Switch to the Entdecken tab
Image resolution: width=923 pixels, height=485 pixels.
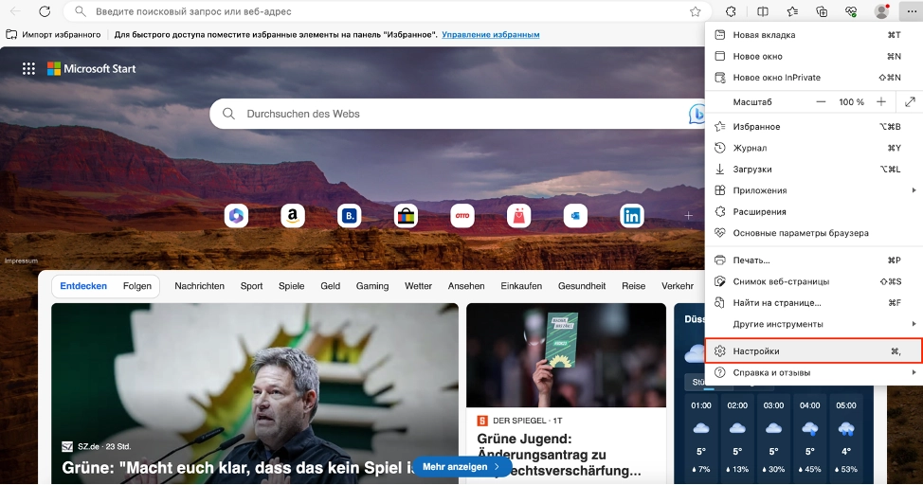[83, 286]
